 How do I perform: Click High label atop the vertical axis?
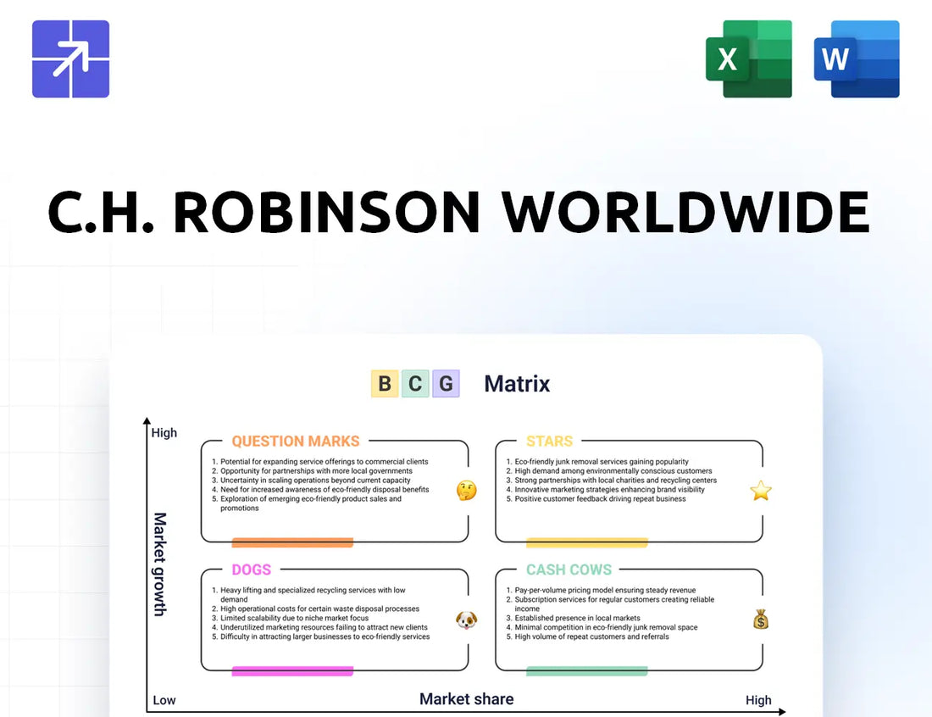(164, 433)
